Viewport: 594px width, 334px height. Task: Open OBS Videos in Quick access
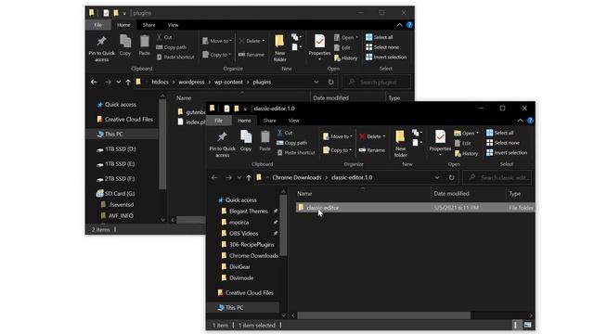tap(243, 233)
